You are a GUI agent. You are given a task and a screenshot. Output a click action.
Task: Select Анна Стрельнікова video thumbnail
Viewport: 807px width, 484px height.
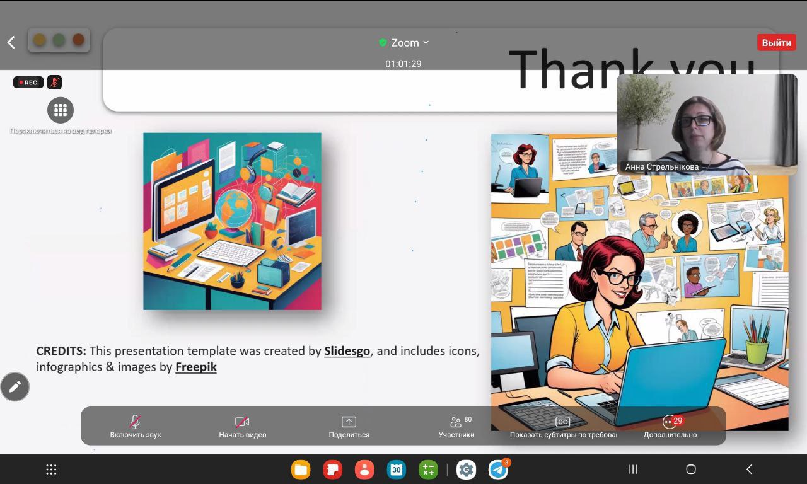[x=706, y=124]
